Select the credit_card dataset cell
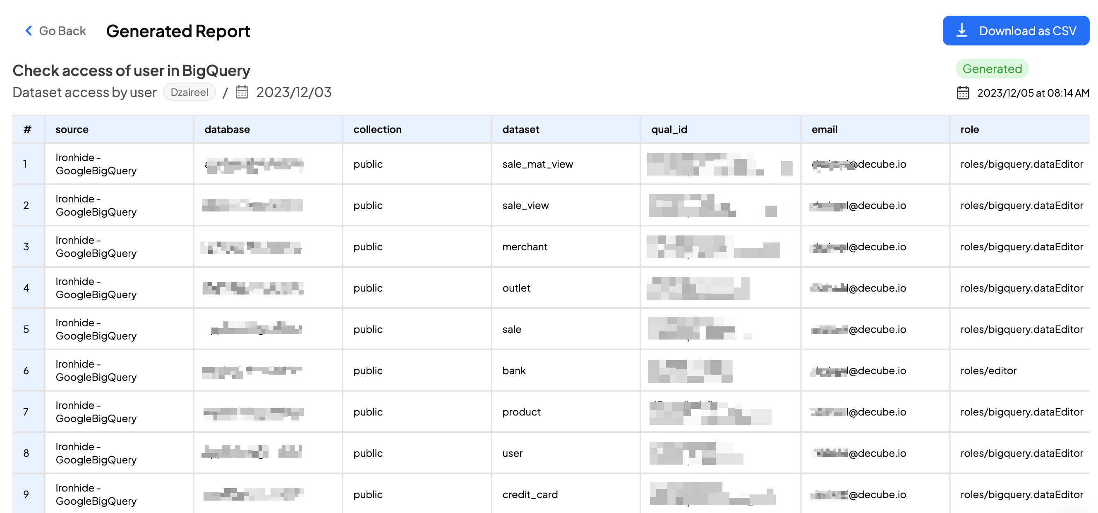The width and height of the screenshot is (1098, 513). click(x=530, y=495)
